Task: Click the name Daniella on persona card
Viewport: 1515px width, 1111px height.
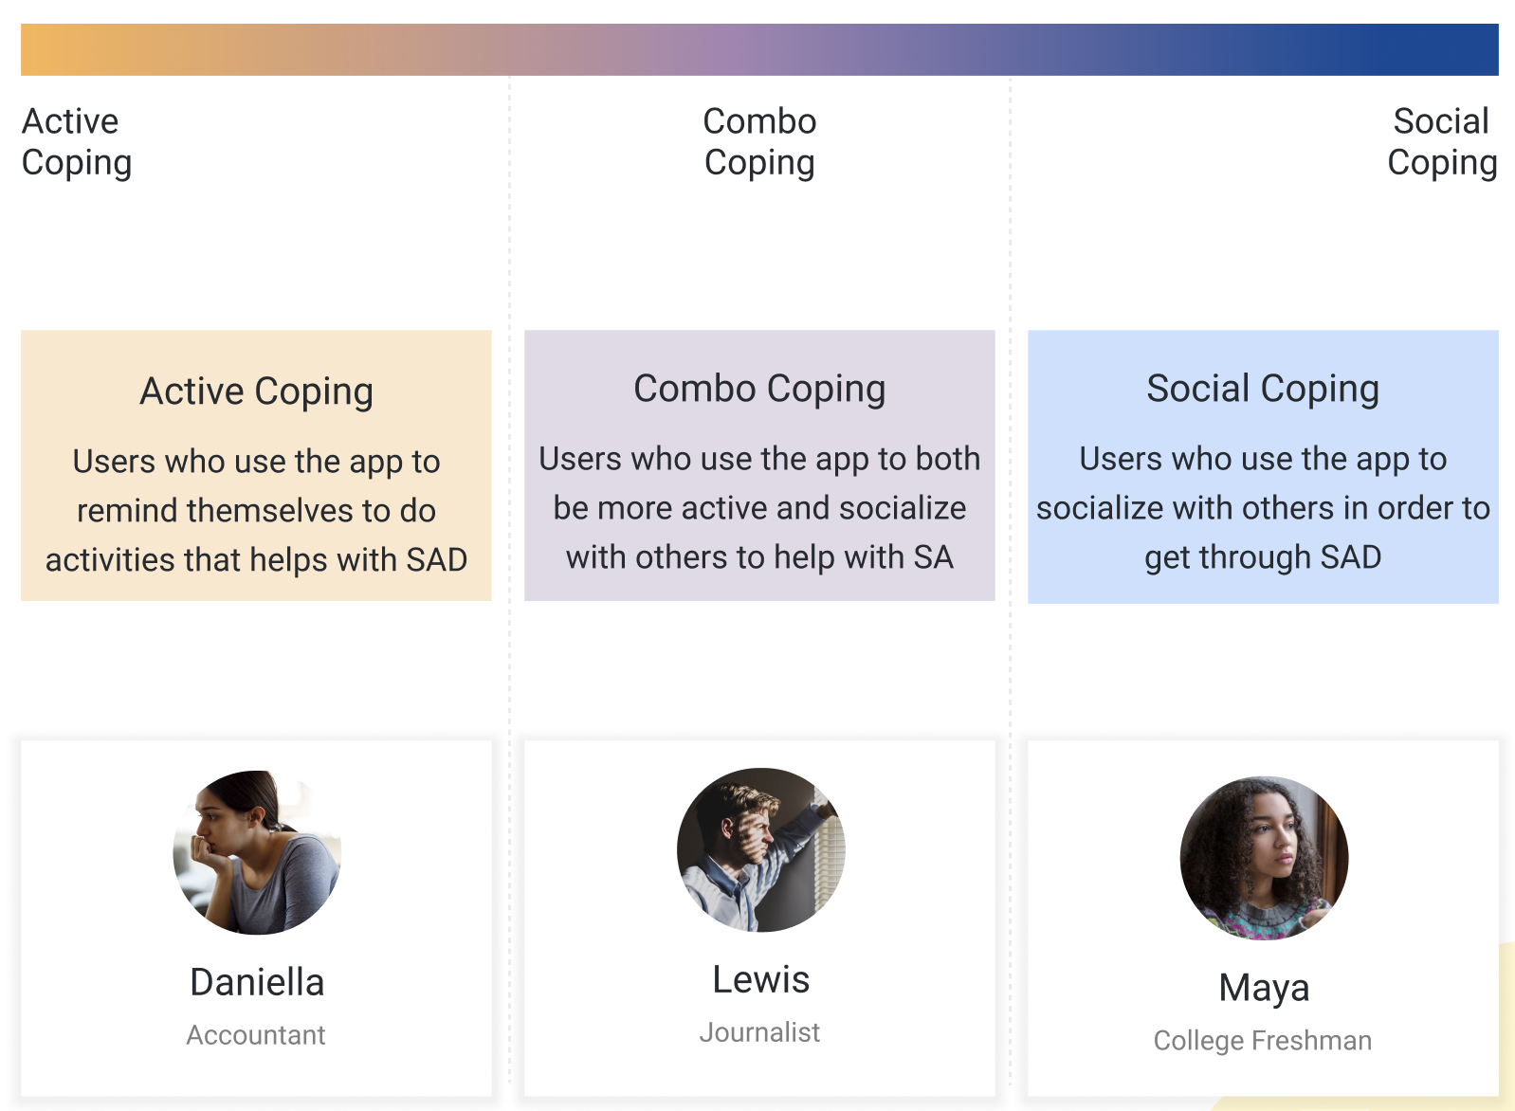Action: pos(257,982)
